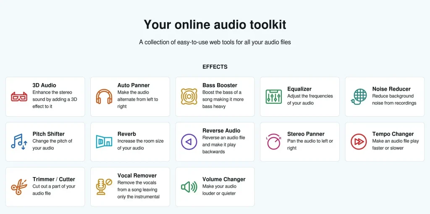The width and height of the screenshot is (430, 214).
Task: Click the Volume Changer speaker icon
Action: 189,187
